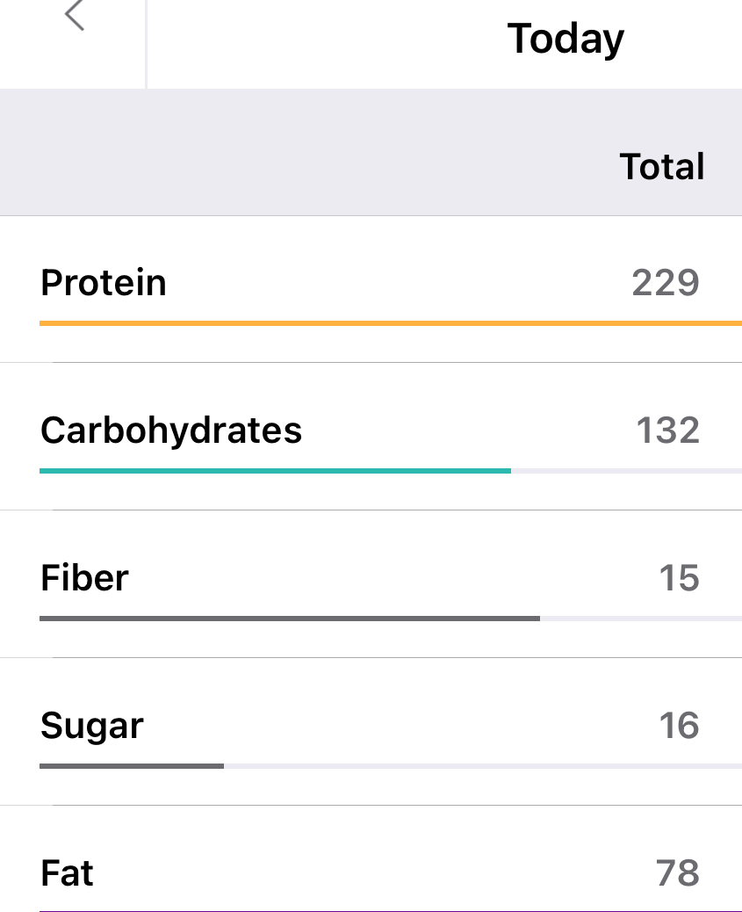Tap the back chevron arrow
Screen dimensions: 742x912
click(x=75, y=16)
